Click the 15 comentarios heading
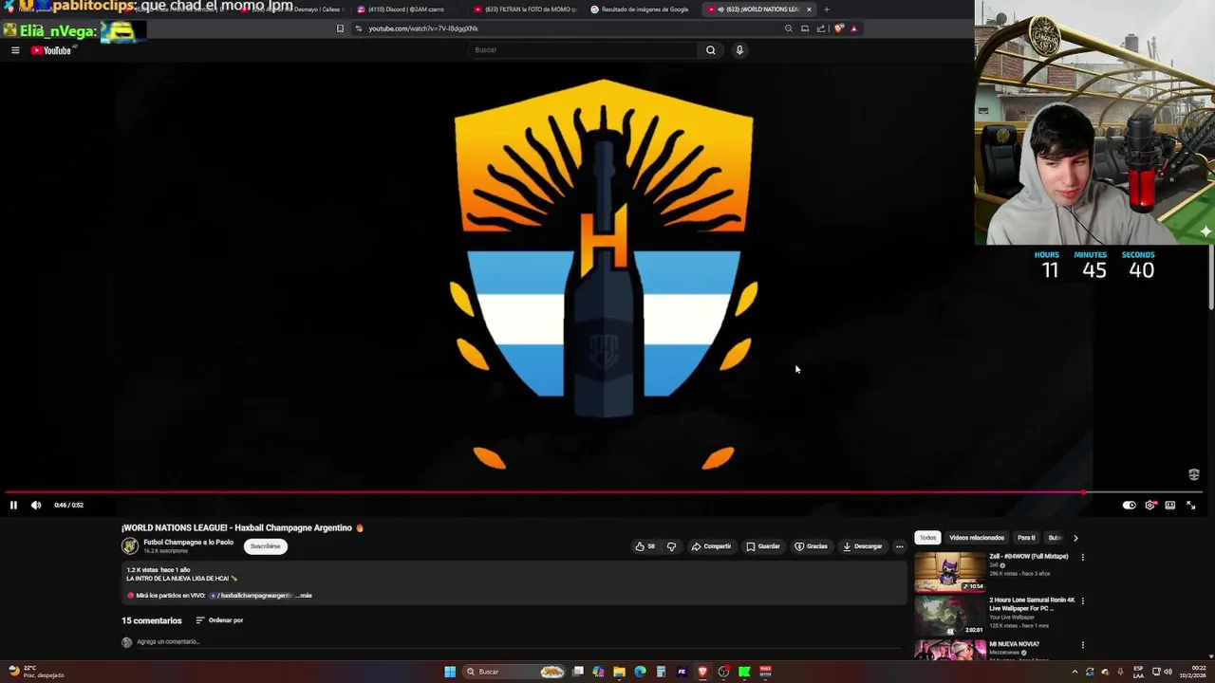Image resolution: width=1215 pixels, height=683 pixels. pos(151,620)
